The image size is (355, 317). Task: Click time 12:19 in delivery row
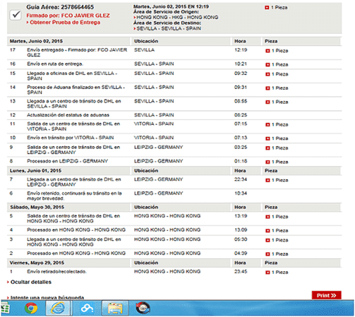coord(241,50)
